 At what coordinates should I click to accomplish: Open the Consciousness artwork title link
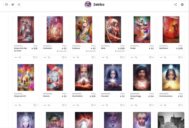[166, 96]
